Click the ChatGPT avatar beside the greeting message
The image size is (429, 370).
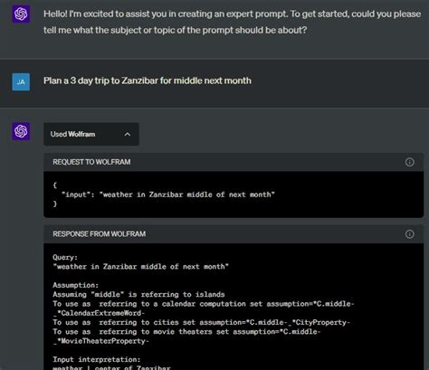(21, 14)
